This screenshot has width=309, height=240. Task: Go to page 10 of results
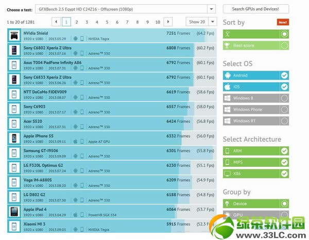click(x=157, y=22)
